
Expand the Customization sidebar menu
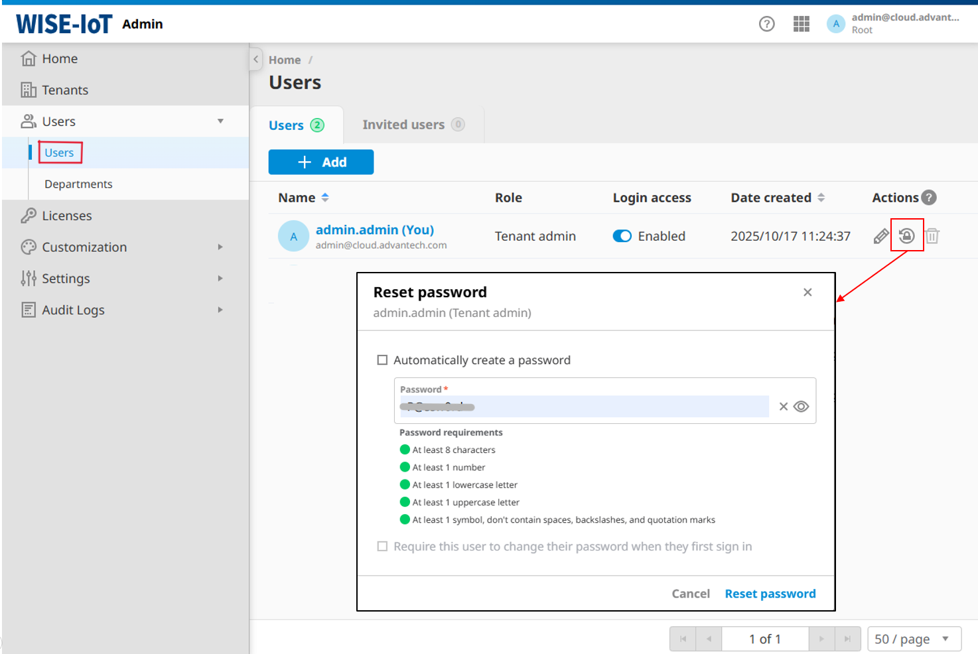pos(220,247)
